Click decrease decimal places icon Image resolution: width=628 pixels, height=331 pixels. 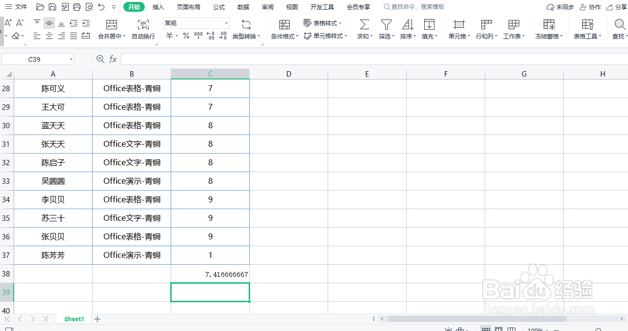coord(222,36)
